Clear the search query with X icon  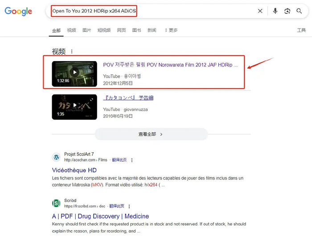click(260, 11)
